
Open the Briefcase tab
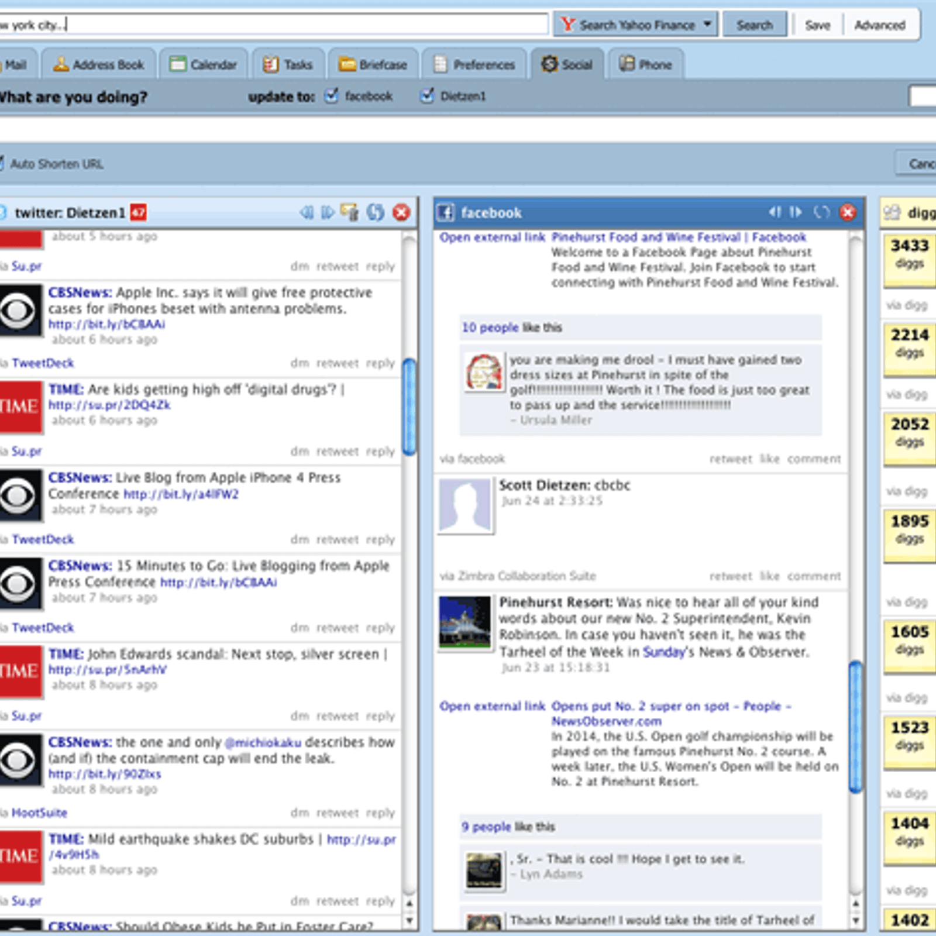pyautogui.click(x=373, y=64)
